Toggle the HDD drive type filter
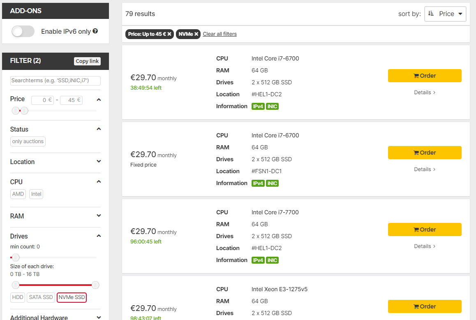476x320 pixels. 18,297
